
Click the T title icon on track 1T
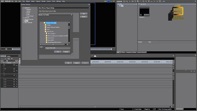click(14, 75)
